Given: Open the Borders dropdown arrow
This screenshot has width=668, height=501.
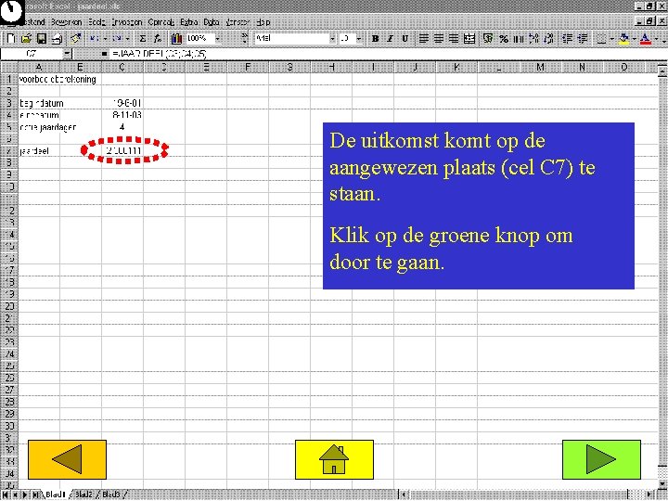Looking at the screenshot, I should (612, 39).
